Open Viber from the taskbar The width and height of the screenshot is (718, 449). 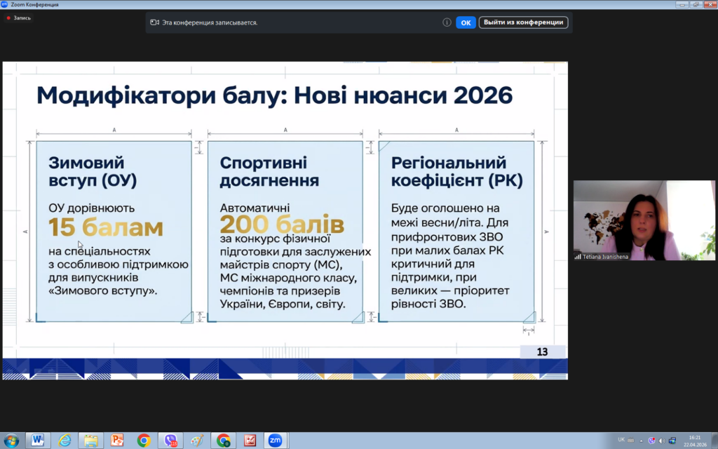pos(170,441)
